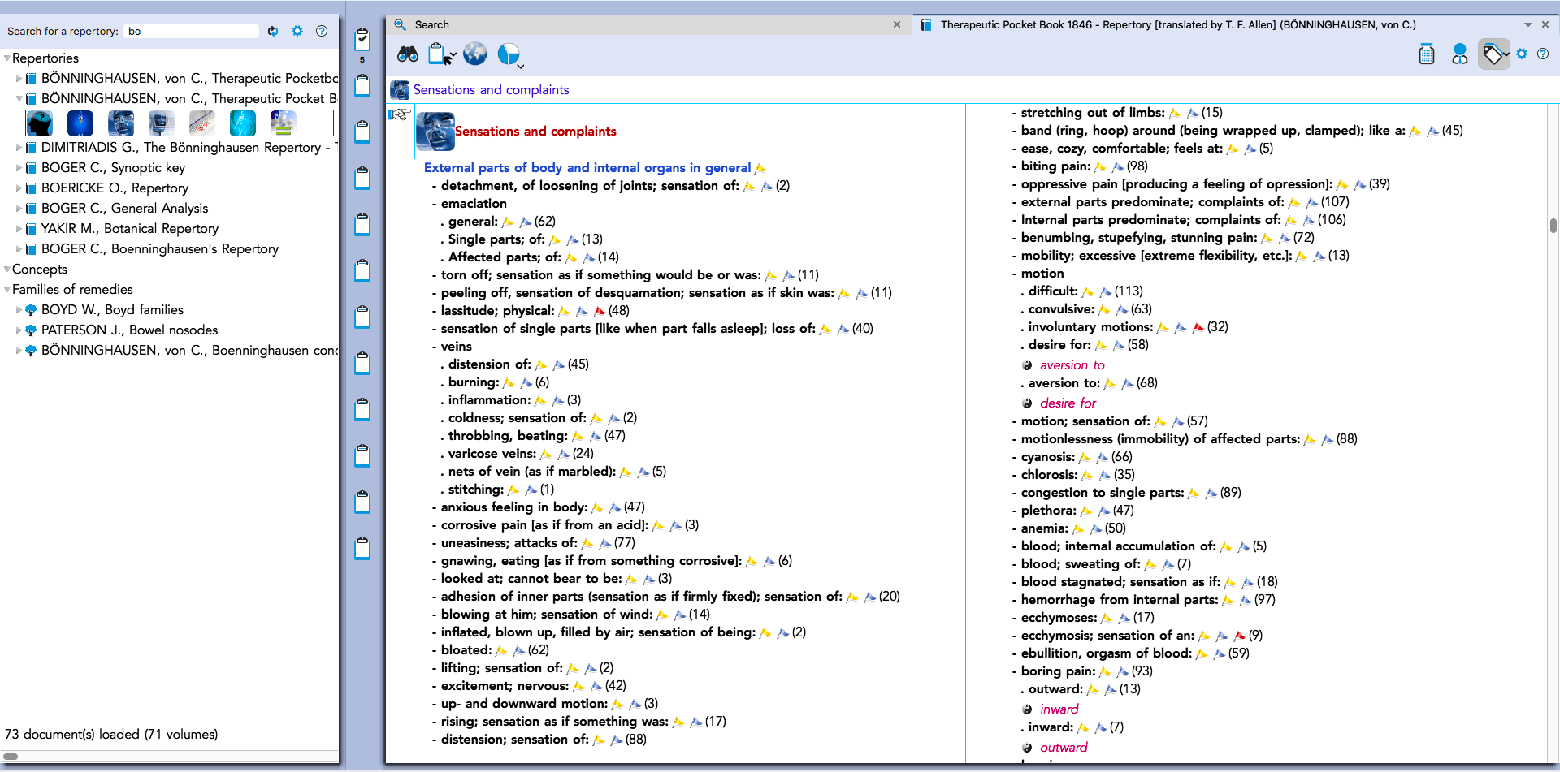Select the second clipboard in the strip
1560x772 pixels.
tap(362, 85)
